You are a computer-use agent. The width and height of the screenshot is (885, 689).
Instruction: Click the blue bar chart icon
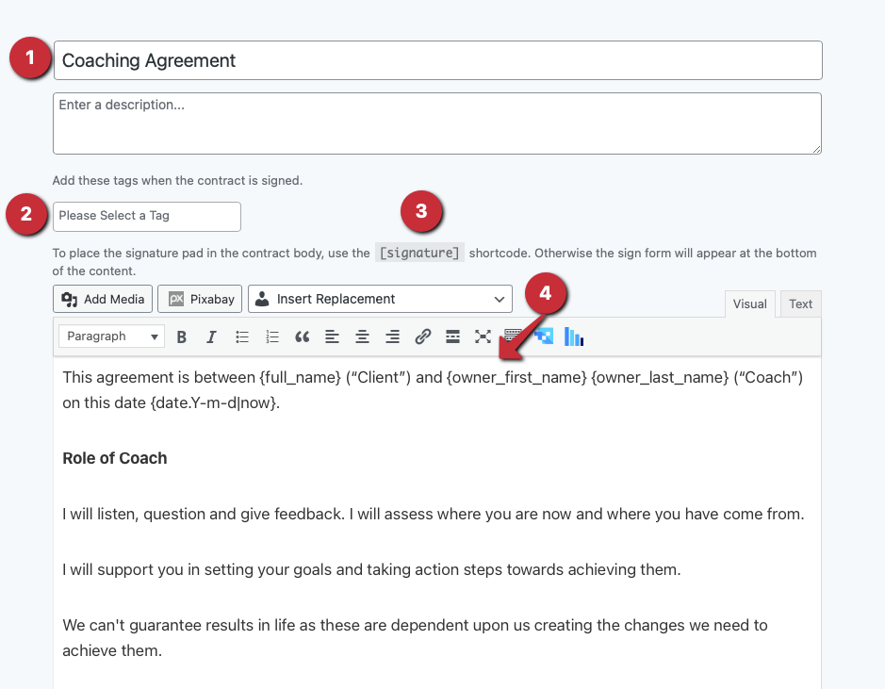pos(574,336)
